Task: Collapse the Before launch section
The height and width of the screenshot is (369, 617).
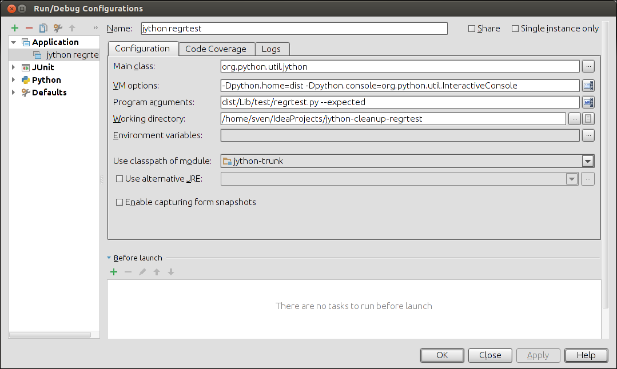Action: click(109, 258)
